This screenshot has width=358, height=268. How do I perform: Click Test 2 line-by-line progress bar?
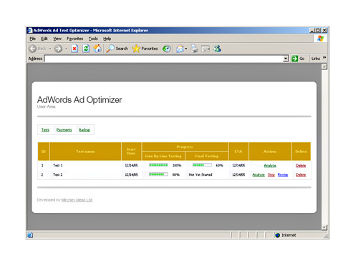(x=158, y=174)
